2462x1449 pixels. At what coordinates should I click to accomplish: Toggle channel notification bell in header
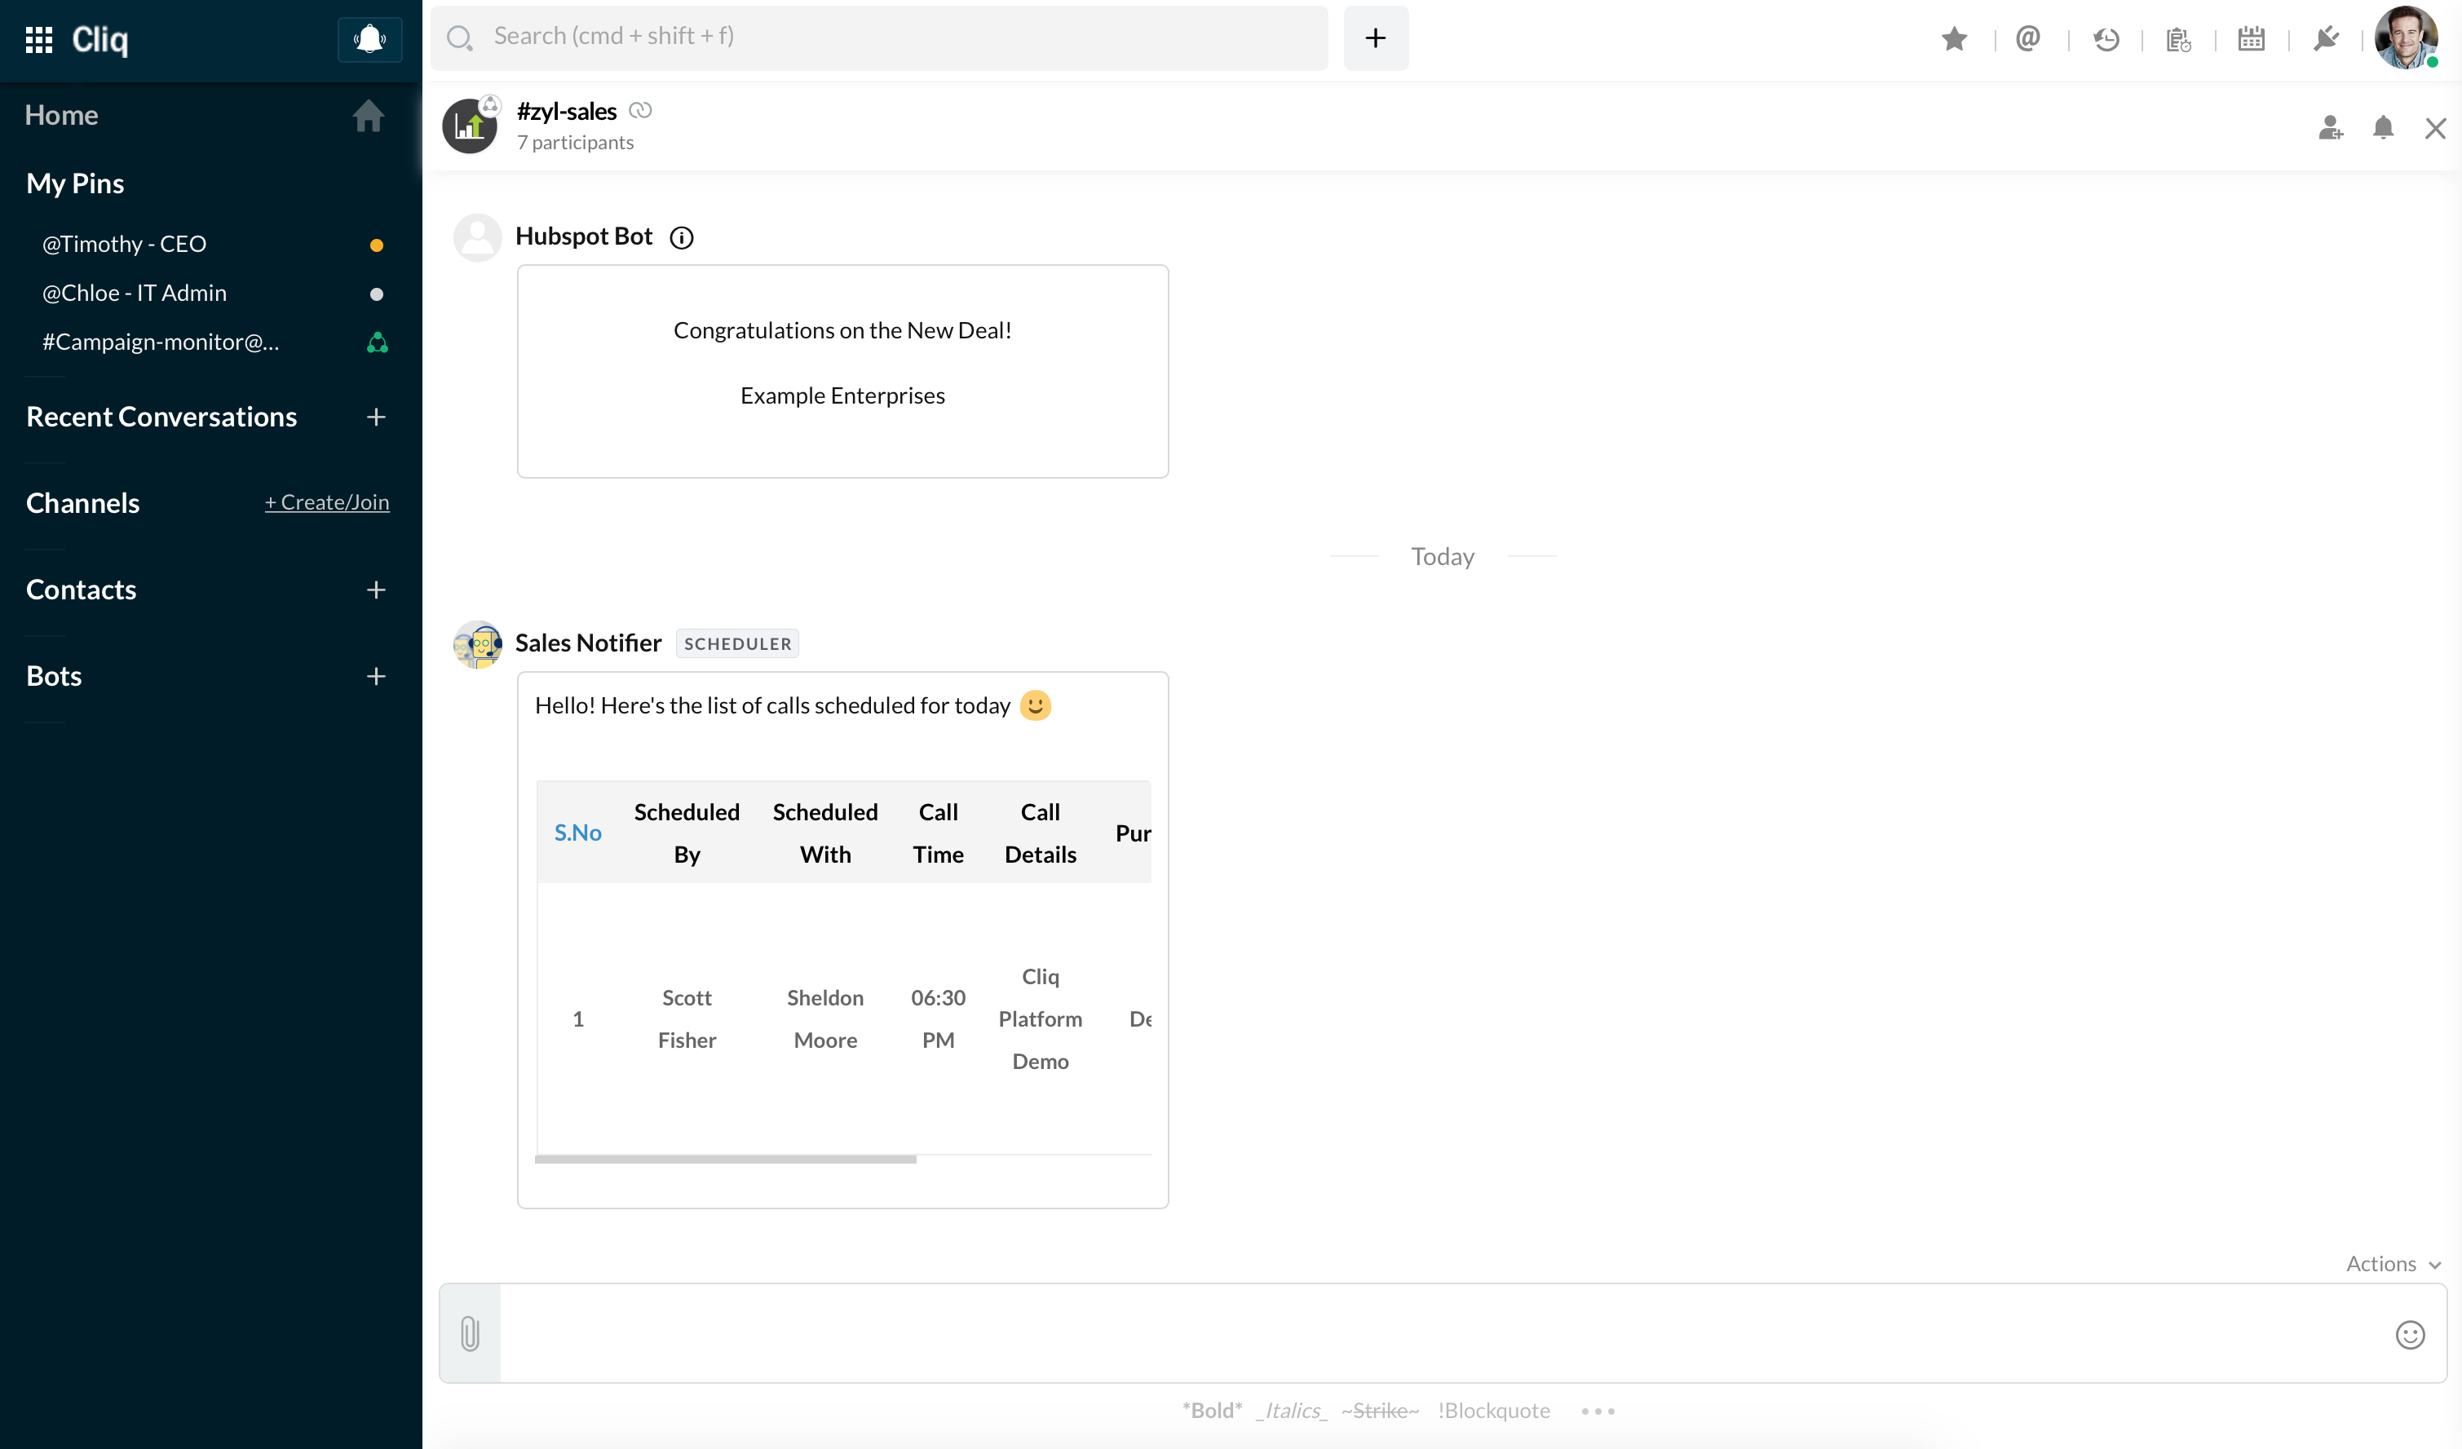(x=2383, y=128)
